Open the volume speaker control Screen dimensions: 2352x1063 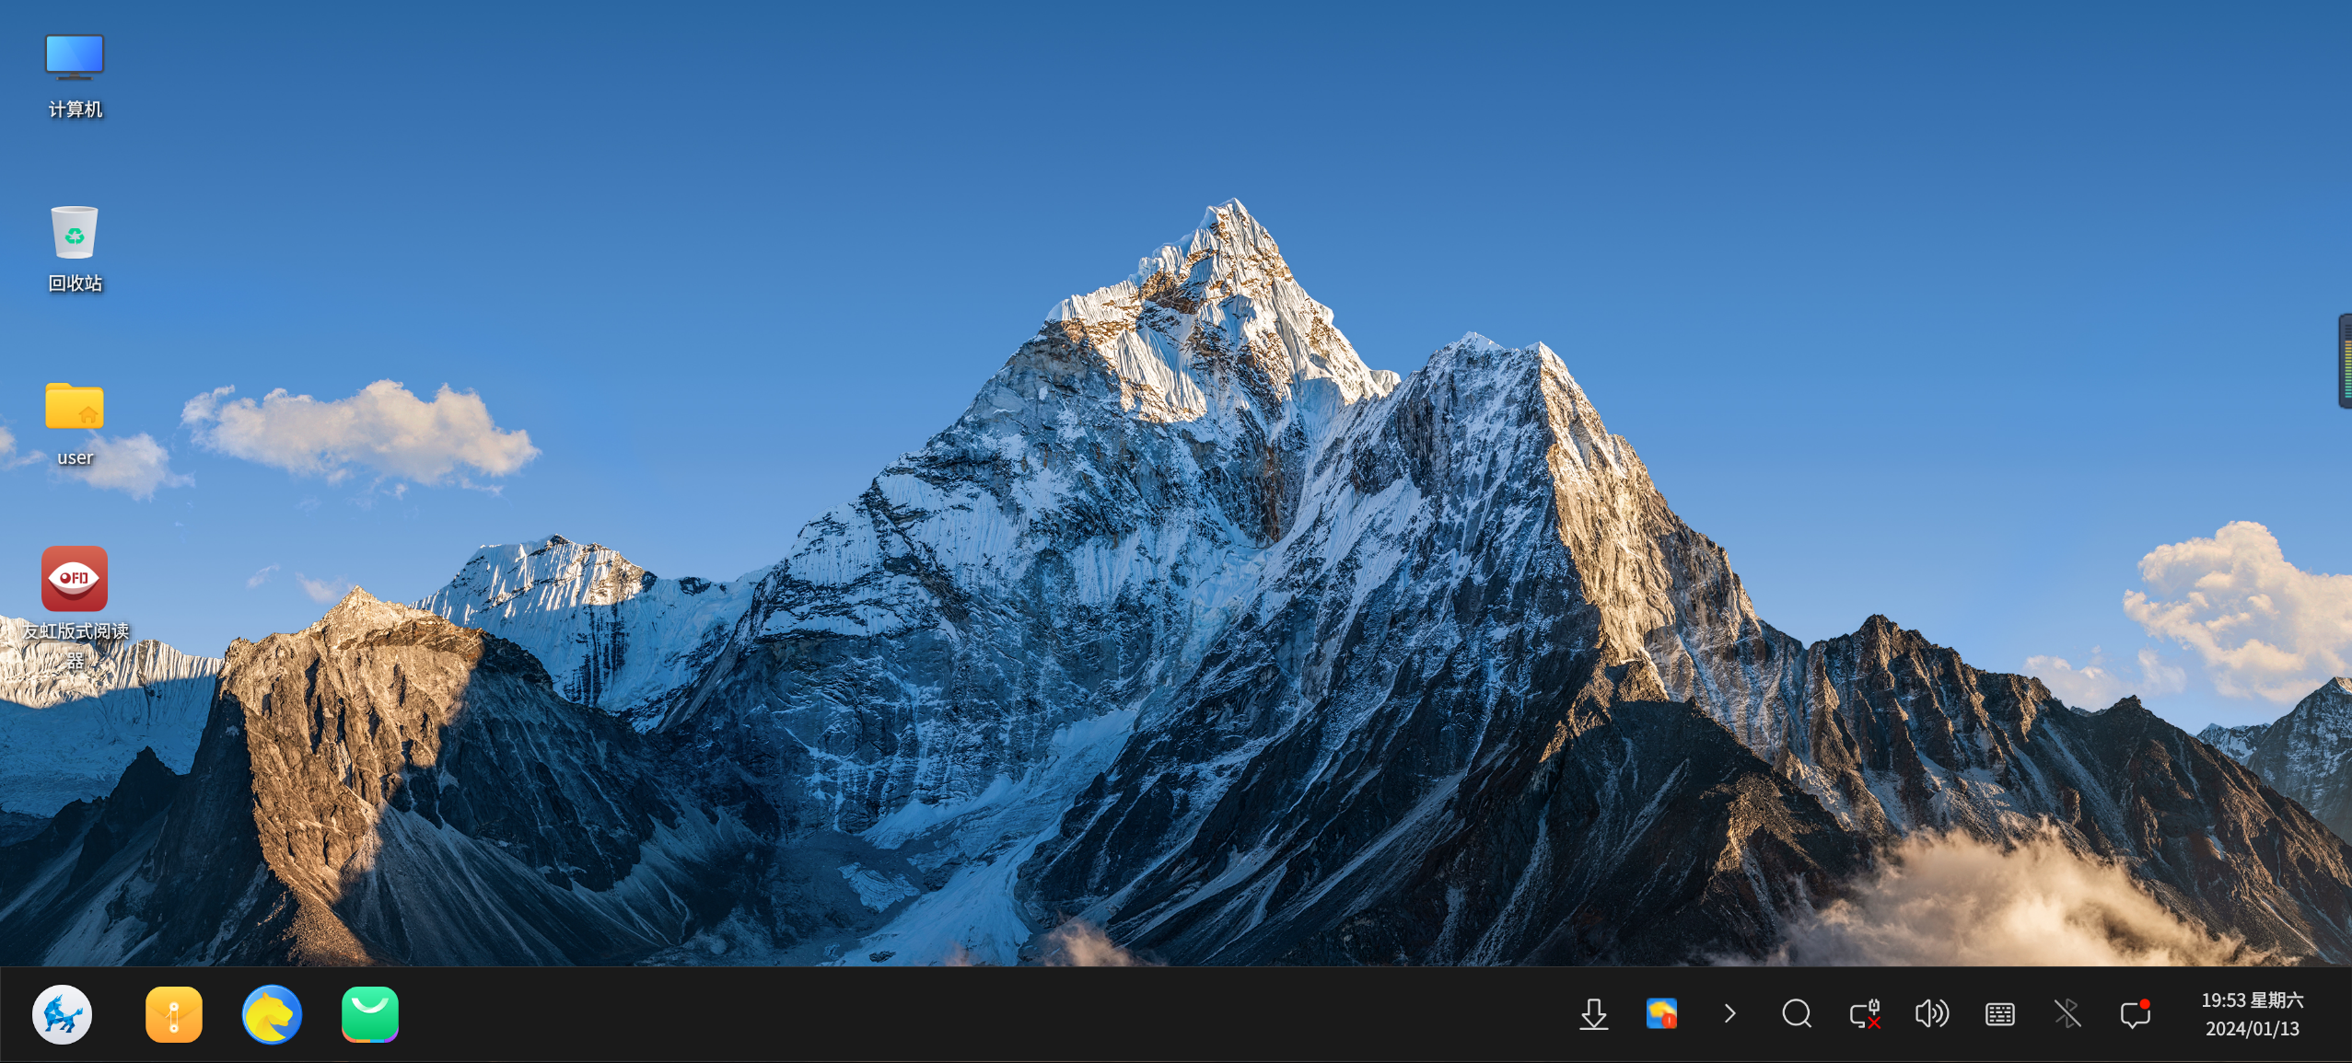(x=1932, y=1014)
